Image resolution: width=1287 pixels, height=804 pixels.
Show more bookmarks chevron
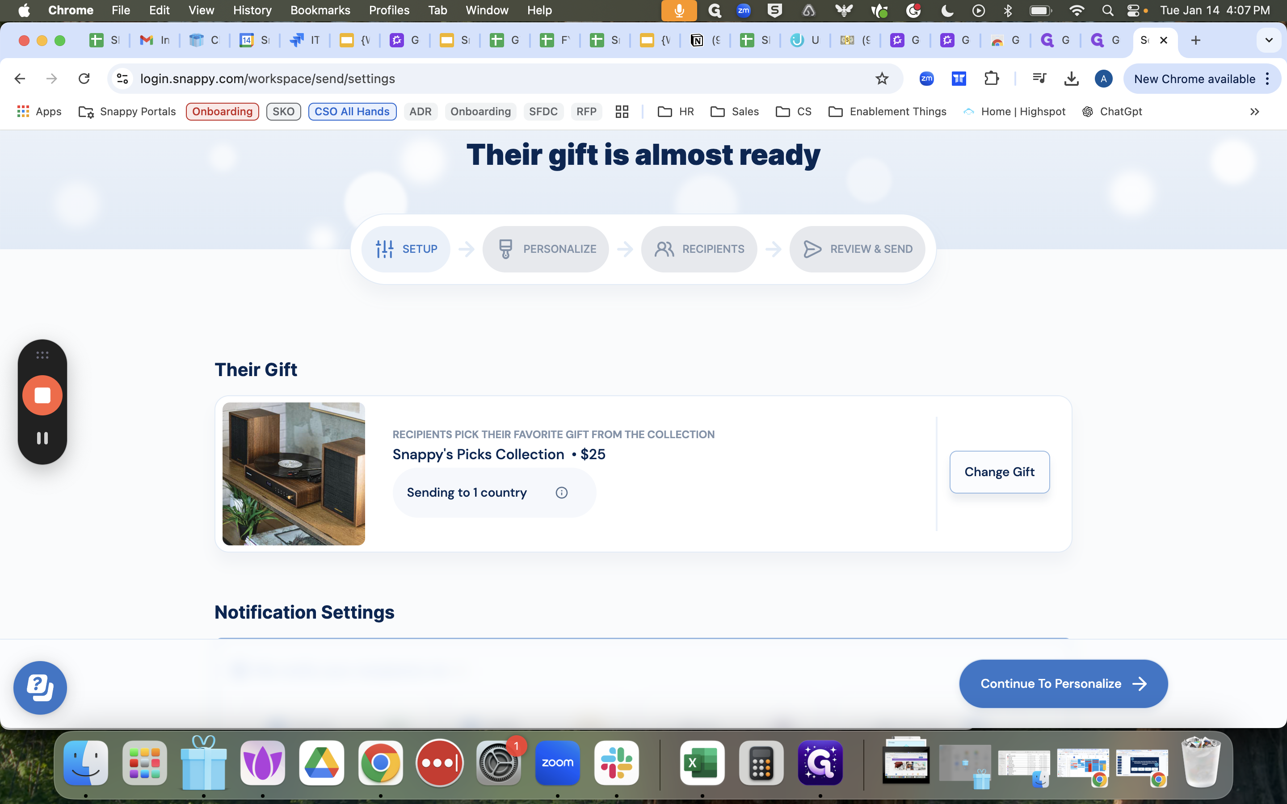pyautogui.click(x=1254, y=112)
